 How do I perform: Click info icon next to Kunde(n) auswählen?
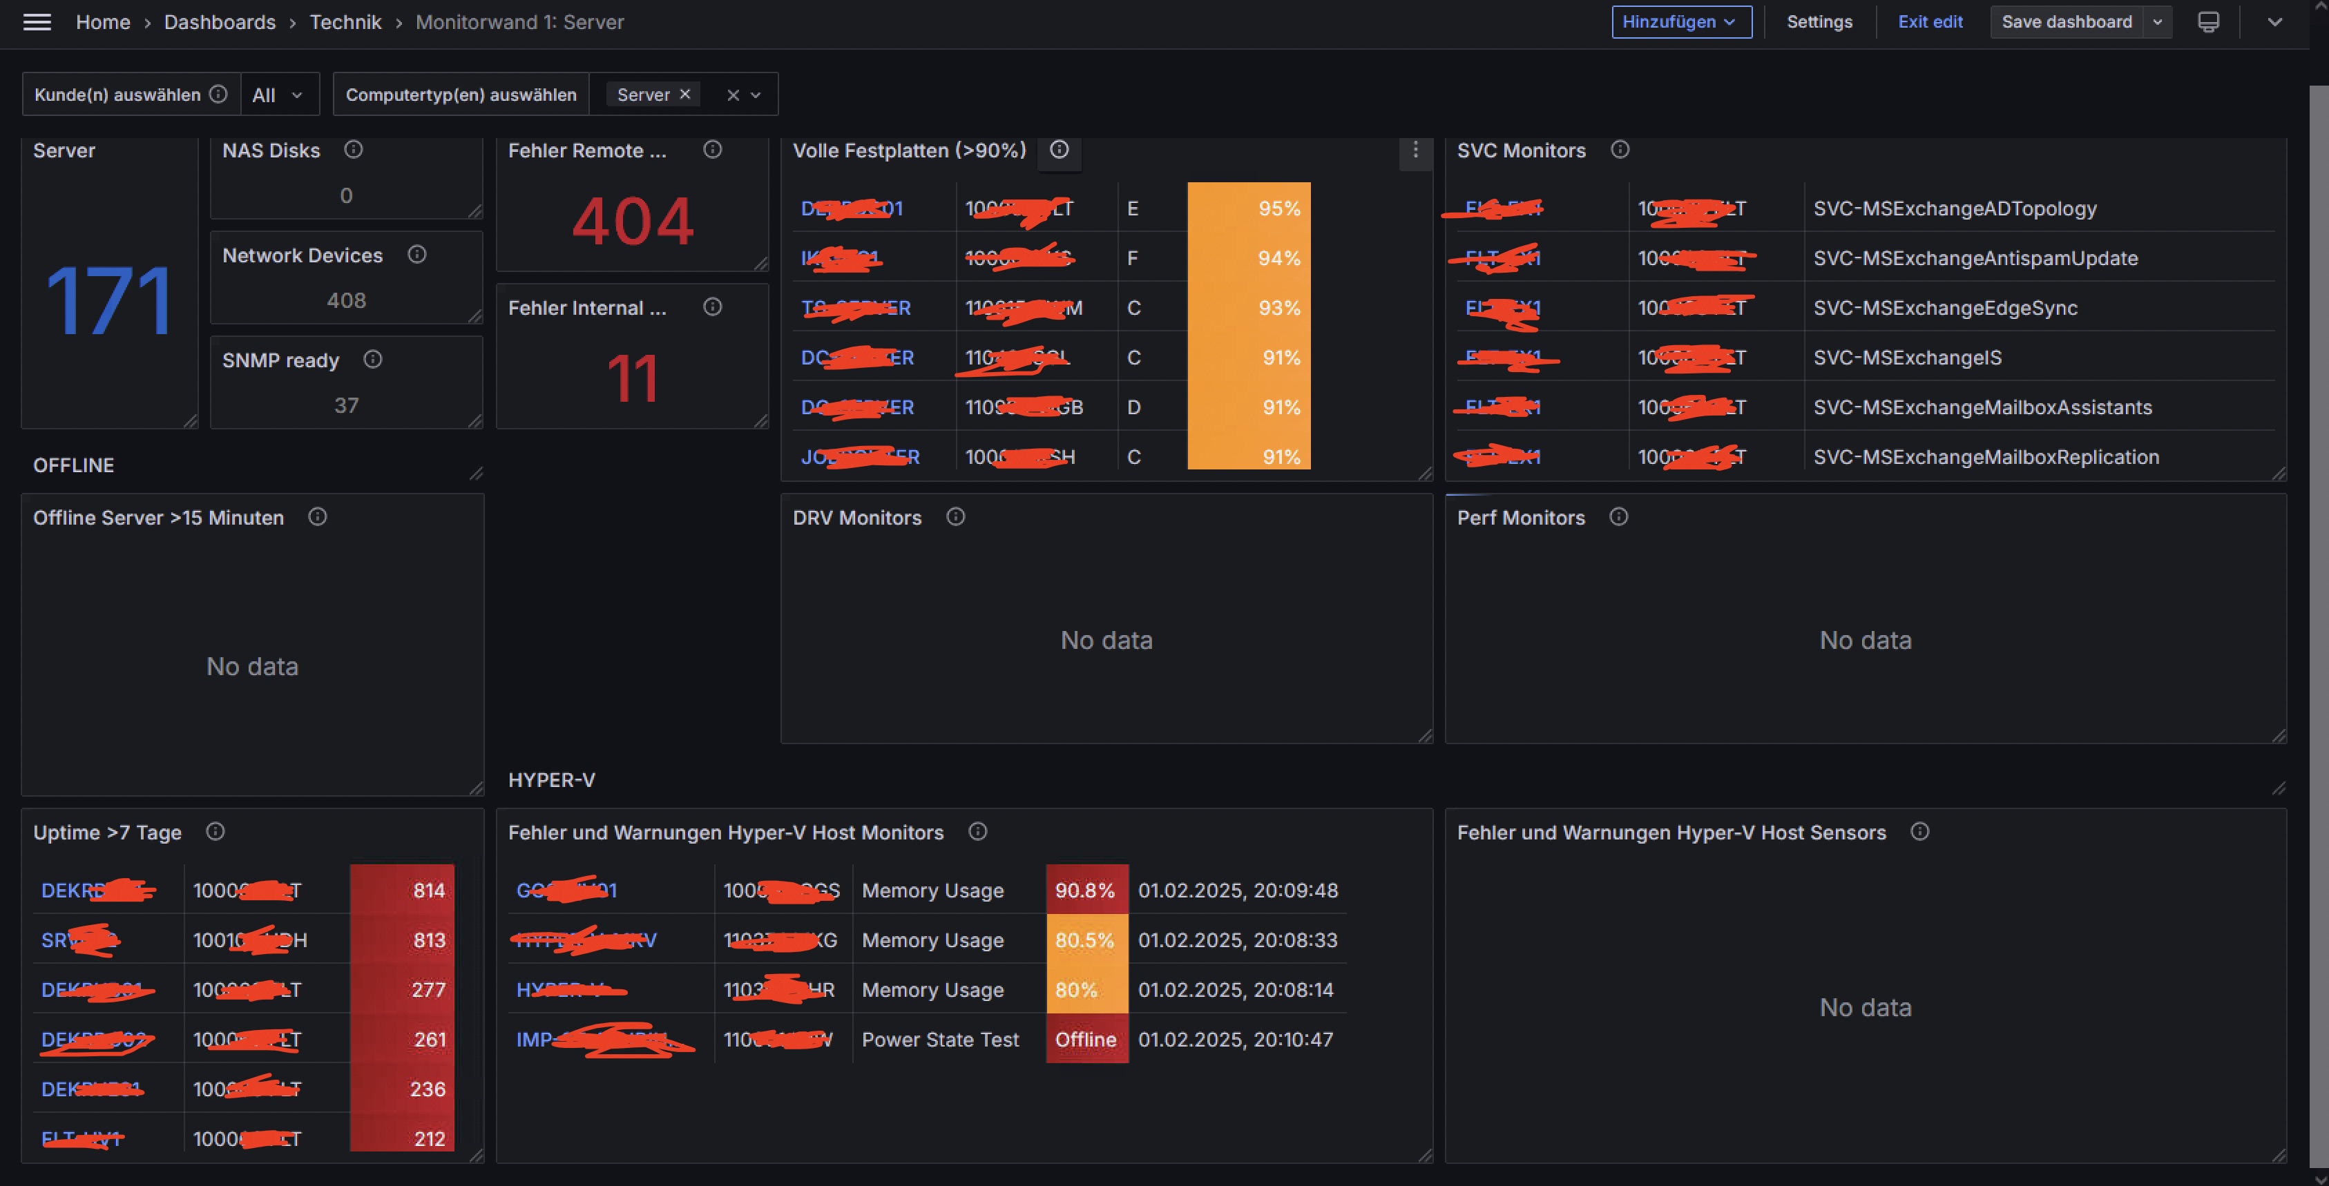pyautogui.click(x=218, y=94)
